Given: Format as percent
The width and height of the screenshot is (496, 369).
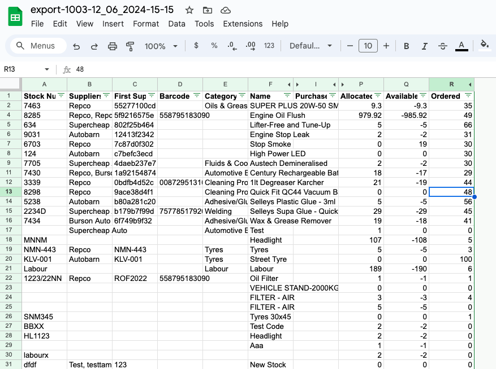Looking at the screenshot, I should 214,46.
